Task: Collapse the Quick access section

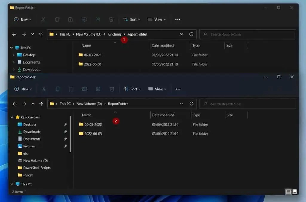Action: pyautogui.click(x=12, y=117)
